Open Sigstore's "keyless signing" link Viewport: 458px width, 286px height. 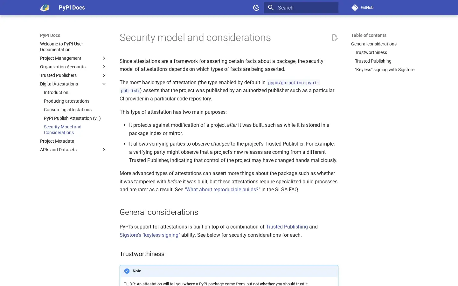[x=150, y=235]
